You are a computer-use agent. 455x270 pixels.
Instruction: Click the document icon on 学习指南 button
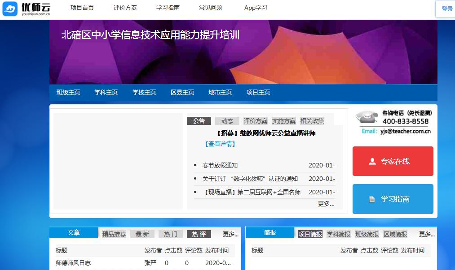click(372, 199)
